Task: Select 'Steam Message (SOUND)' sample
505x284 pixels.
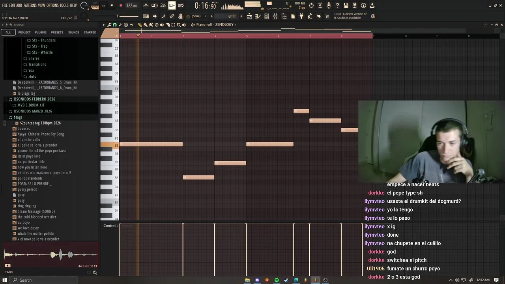Action: (36, 211)
